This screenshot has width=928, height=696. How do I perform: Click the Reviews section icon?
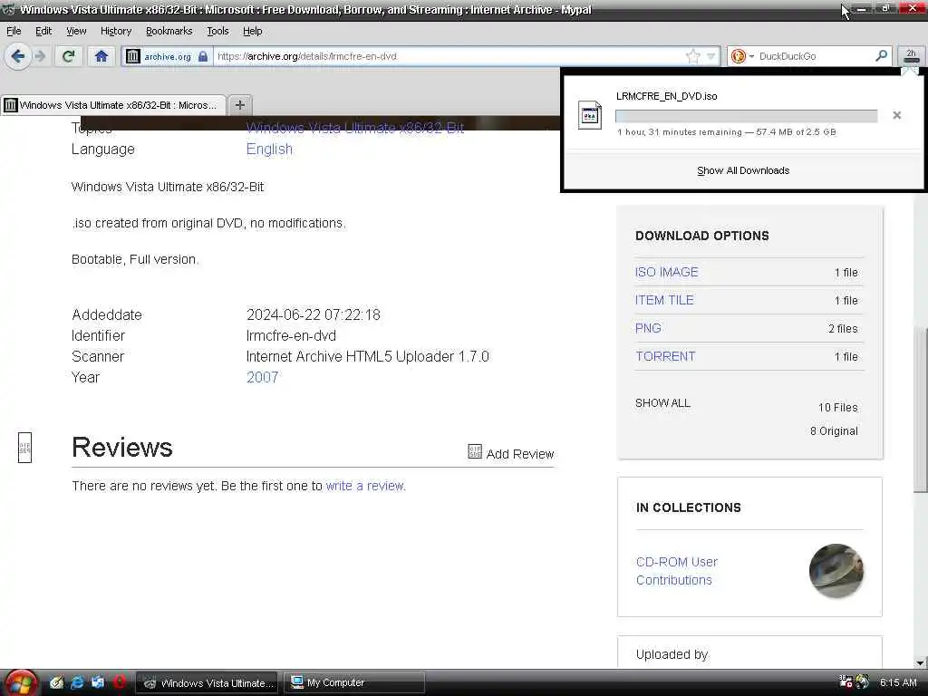coord(24,448)
